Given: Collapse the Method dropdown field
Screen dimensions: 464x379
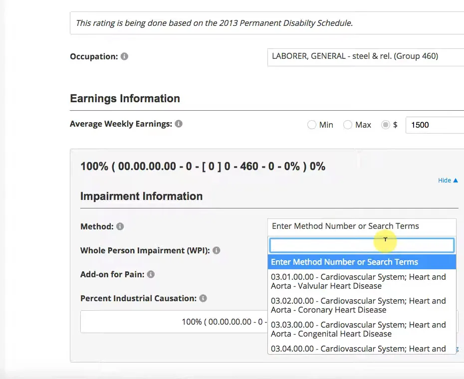Looking at the screenshot, I should click(x=362, y=226).
